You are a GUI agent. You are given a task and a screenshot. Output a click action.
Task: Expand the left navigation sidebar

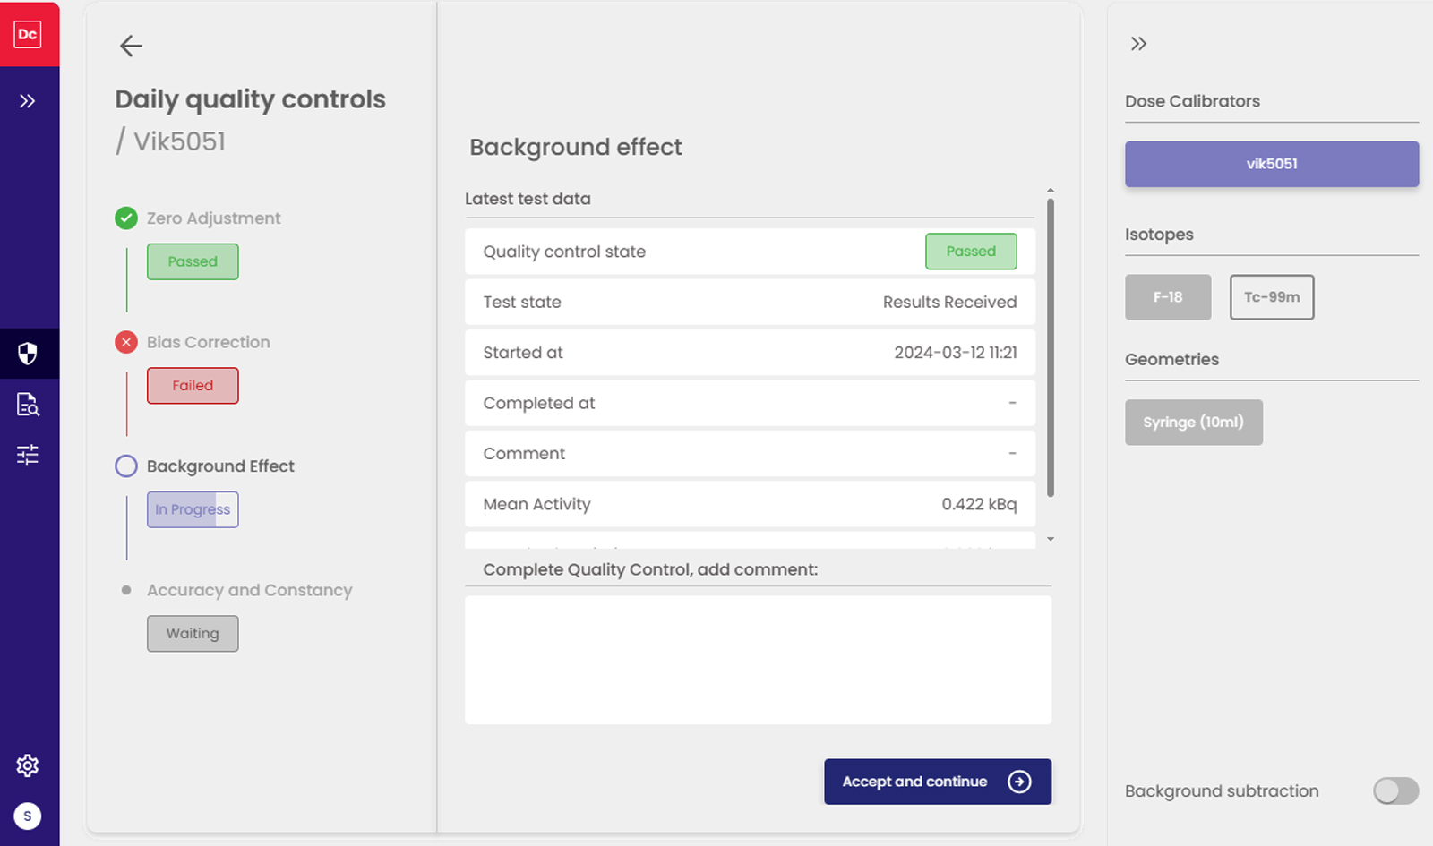28,101
